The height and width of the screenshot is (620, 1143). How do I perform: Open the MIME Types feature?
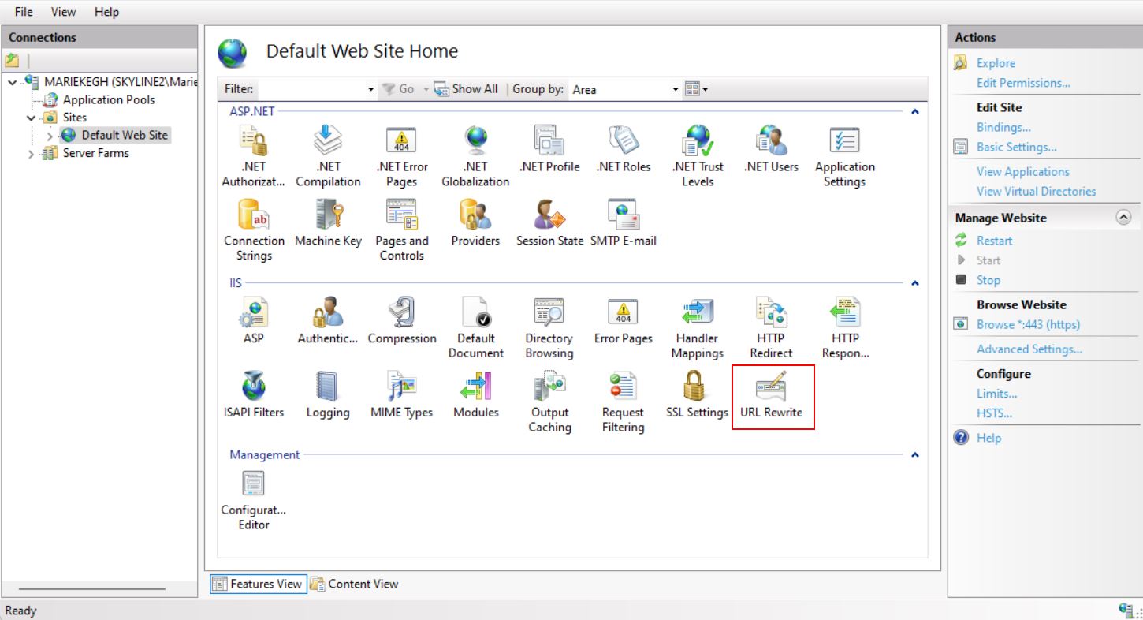(401, 396)
